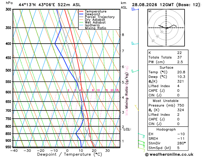Click the Parcel Trajectory legend entry
203x157 pixels.
[97, 17]
